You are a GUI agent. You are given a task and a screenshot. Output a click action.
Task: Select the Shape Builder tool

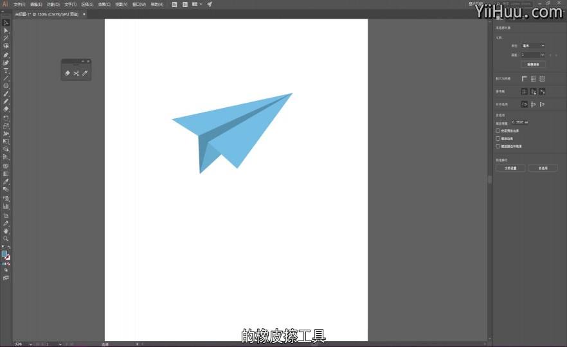pos(6,149)
